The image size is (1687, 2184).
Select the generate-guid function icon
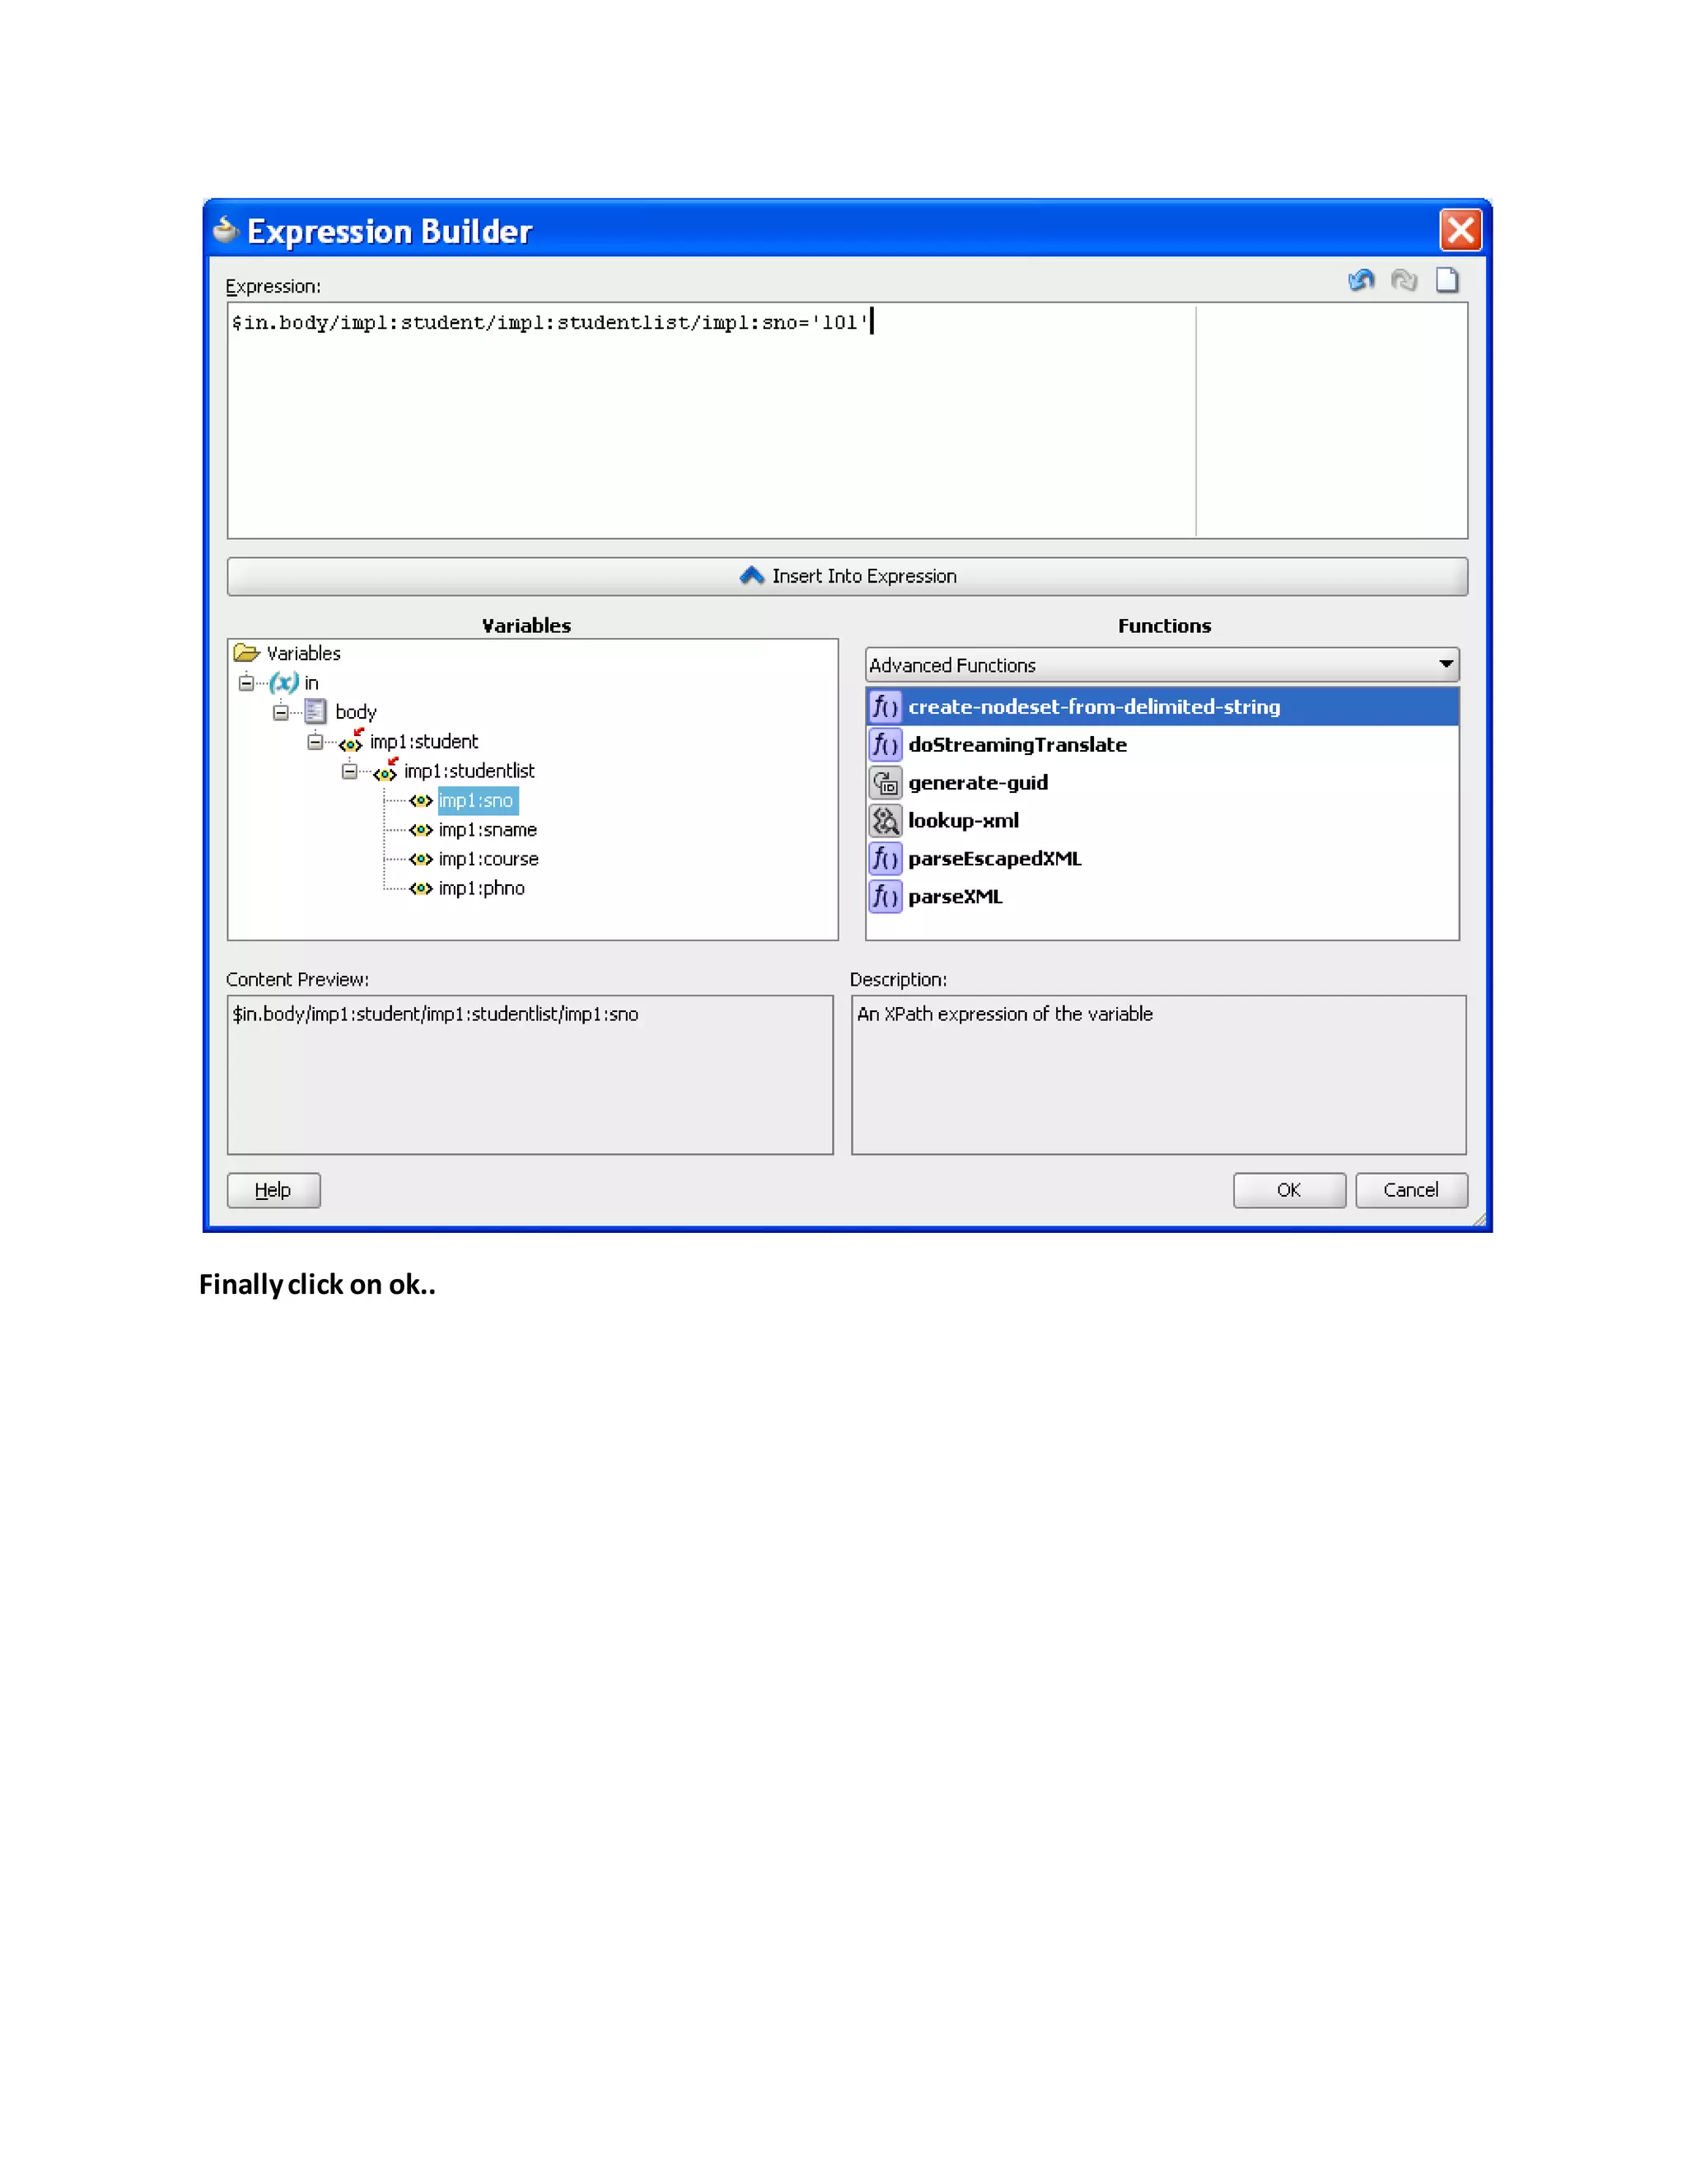885,783
